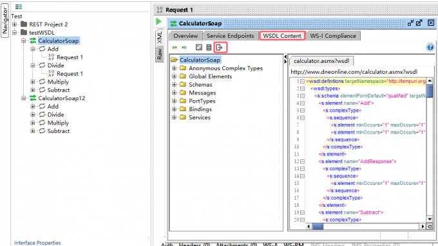Click the vertical scrollbar thumb in XML view
438x246 pixels.
(x=430, y=91)
